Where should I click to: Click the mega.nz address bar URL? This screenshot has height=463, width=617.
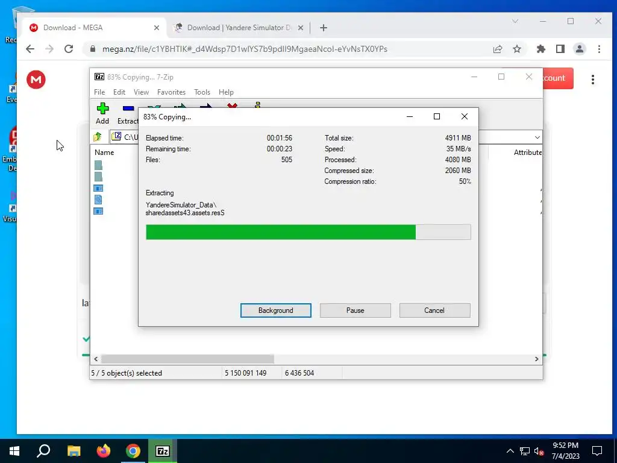245,49
